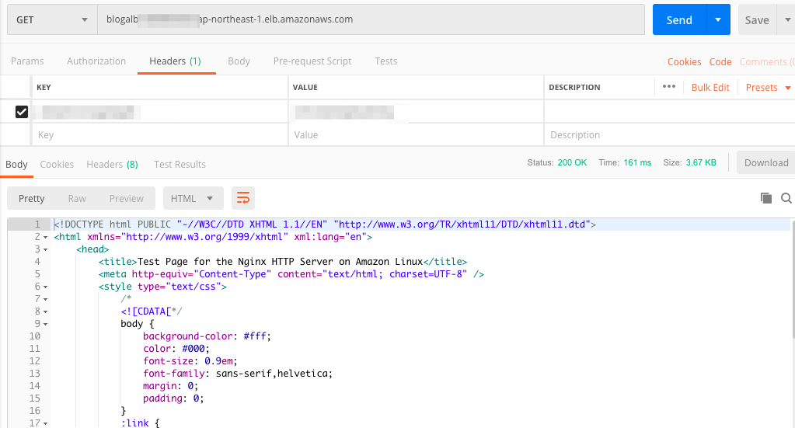Click the background-color: #fff line

(207, 336)
